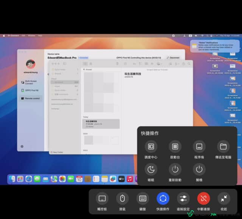
Task: Tap the restart (重新啟動) icon
Action: pos(175,170)
